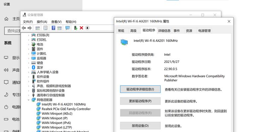Click the 禁用设备(D) button
Viewport: 269px width, 132px height.
[x=140, y=126]
